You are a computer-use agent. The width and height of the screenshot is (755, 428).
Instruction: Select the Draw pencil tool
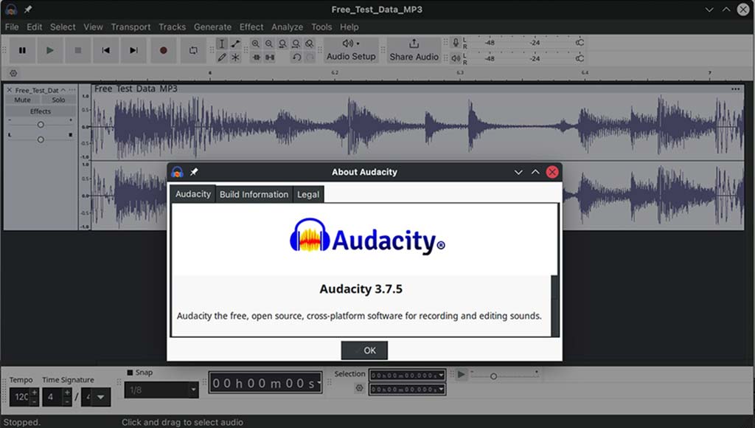pos(221,58)
